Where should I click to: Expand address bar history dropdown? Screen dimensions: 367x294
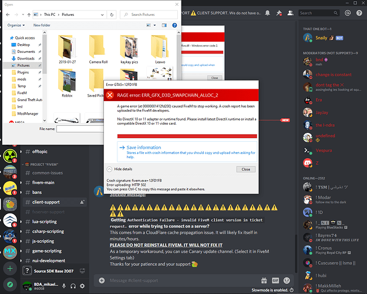102,15
